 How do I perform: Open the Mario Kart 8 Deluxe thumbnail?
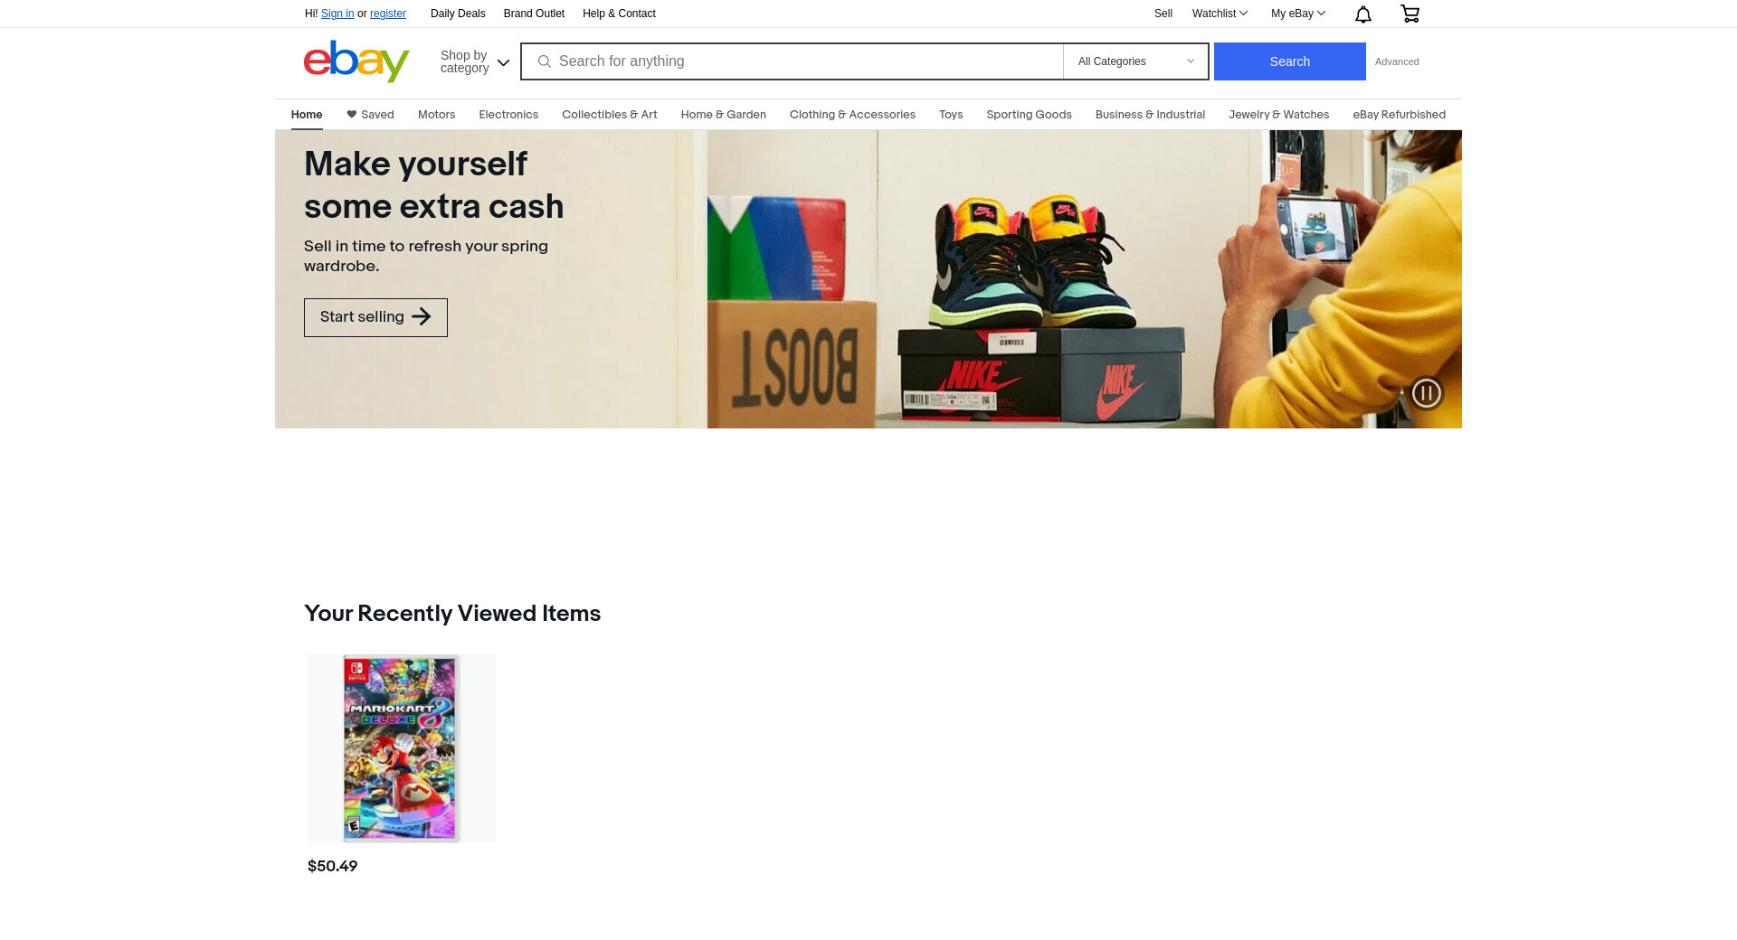pyautogui.click(x=402, y=748)
